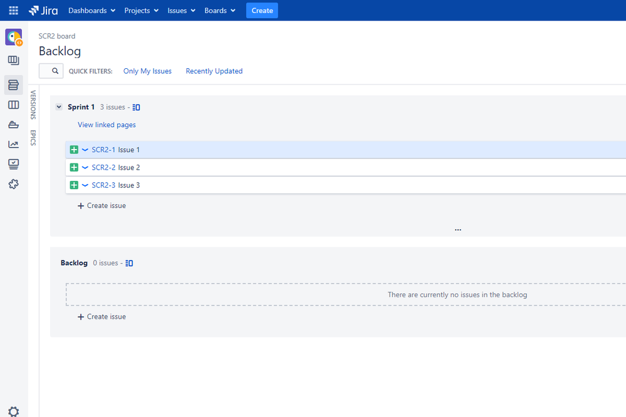Open View linked pages link
Image resolution: width=626 pixels, height=417 pixels.
click(x=107, y=125)
